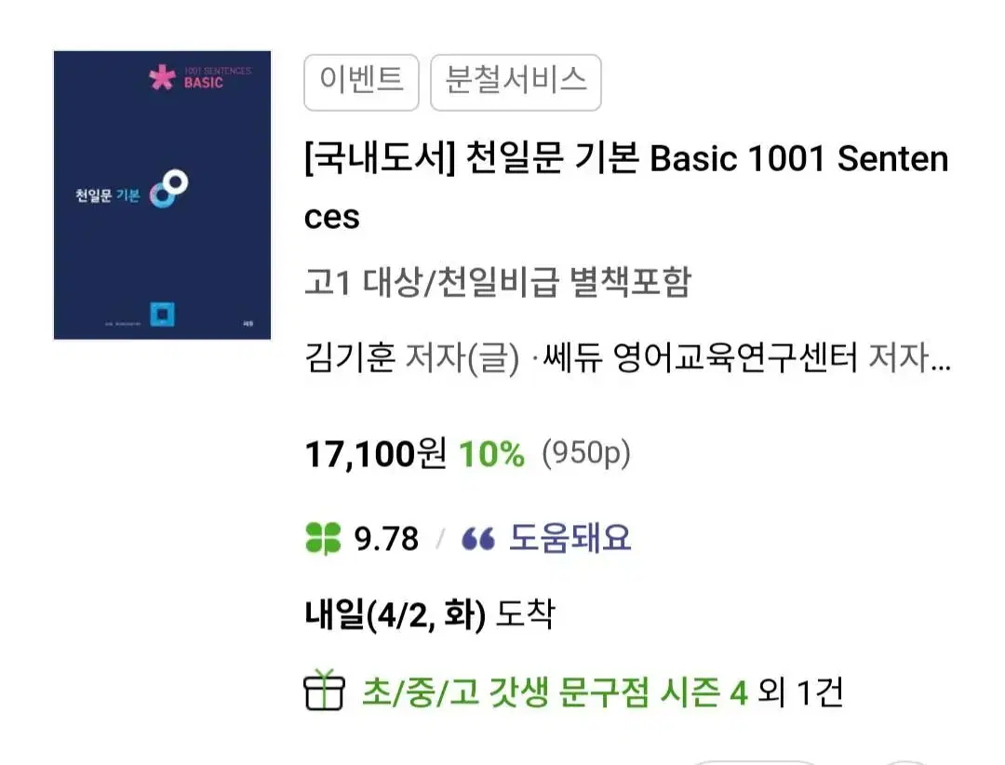Screen dimensions: 1005x765
Task: Open the 천일문 기본 book cover thumbnail
Action: click(x=162, y=195)
